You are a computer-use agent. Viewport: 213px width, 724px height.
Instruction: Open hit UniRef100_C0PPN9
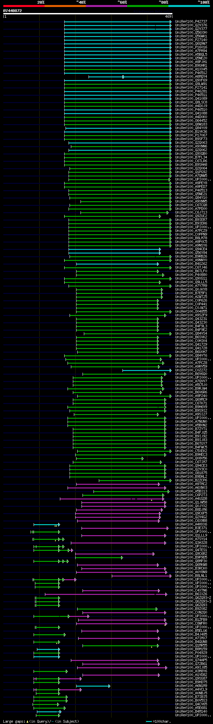coord(191,234)
